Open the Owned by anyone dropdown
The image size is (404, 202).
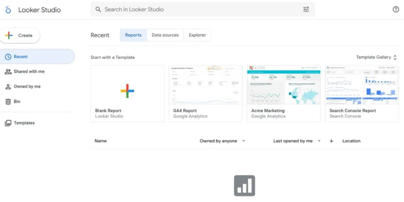[223, 141]
